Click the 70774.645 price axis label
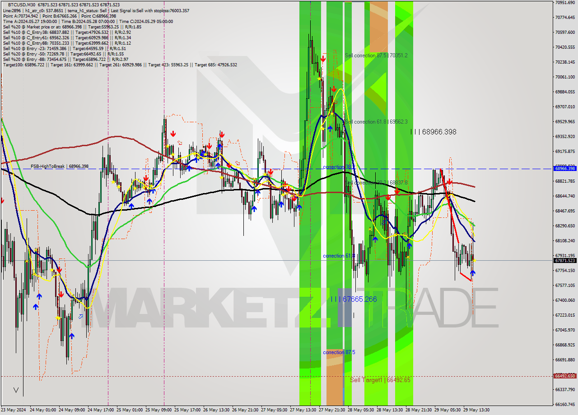578x415 pixels. pos(565,18)
